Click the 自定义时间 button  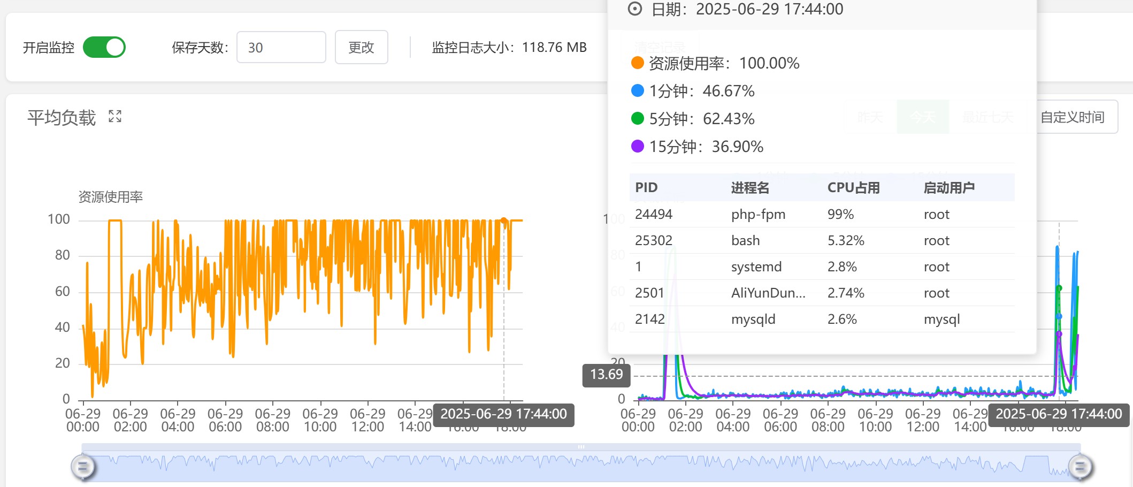(x=1073, y=117)
